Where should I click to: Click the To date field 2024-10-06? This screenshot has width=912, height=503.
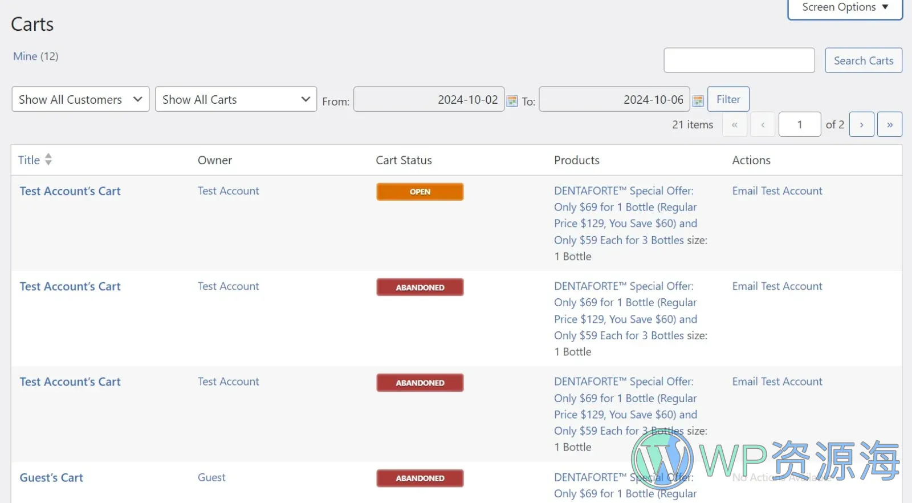click(x=614, y=99)
